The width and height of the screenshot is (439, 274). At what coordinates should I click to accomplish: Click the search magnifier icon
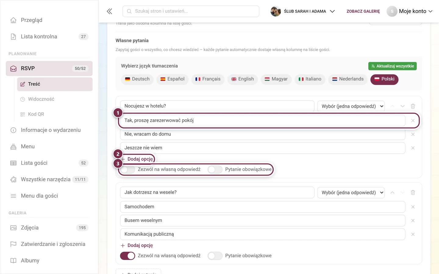point(129,11)
